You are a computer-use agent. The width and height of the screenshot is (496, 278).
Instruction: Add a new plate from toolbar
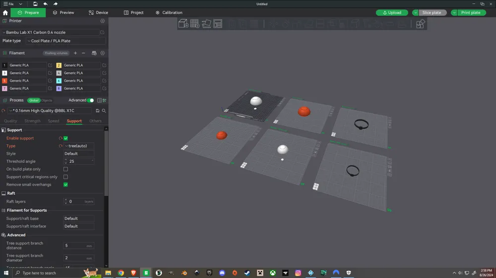(x=195, y=24)
